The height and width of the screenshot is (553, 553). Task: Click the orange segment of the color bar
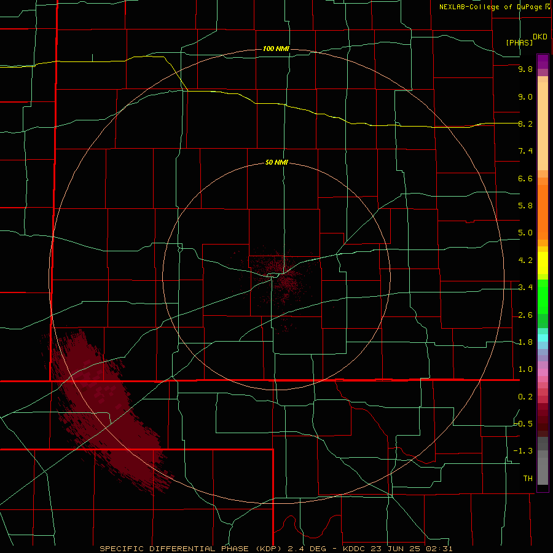pyautogui.click(x=543, y=212)
